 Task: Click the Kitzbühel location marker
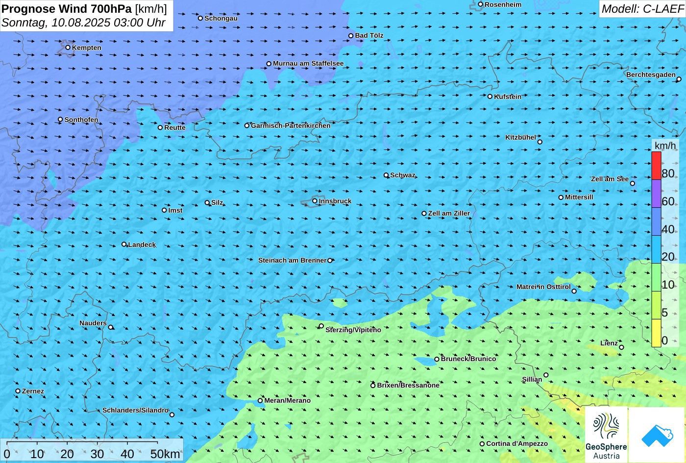coord(540,142)
